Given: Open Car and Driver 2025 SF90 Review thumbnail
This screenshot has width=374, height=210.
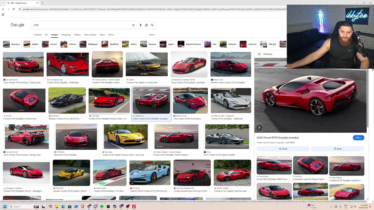Looking at the screenshot, I should click(x=23, y=64).
